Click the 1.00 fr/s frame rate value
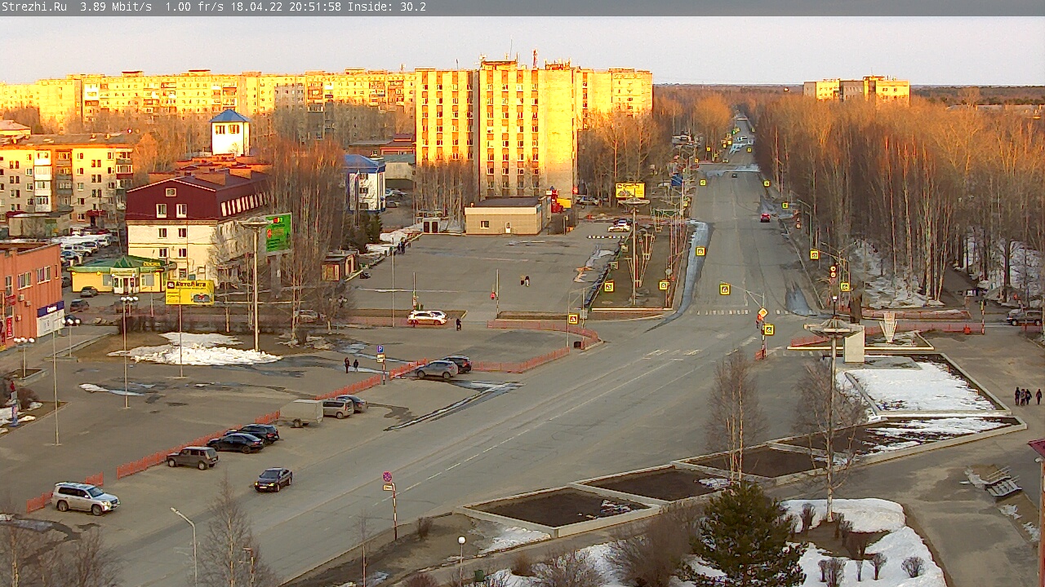This screenshot has height=587, width=1045. [x=194, y=7]
